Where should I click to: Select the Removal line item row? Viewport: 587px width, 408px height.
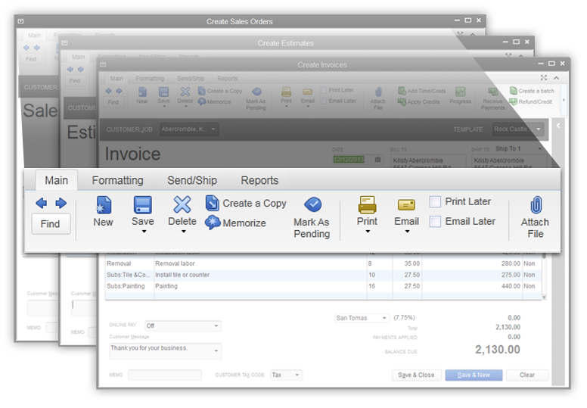click(x=325, y=263)
